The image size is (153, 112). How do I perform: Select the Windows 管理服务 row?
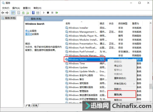click(x=86, y=91)
